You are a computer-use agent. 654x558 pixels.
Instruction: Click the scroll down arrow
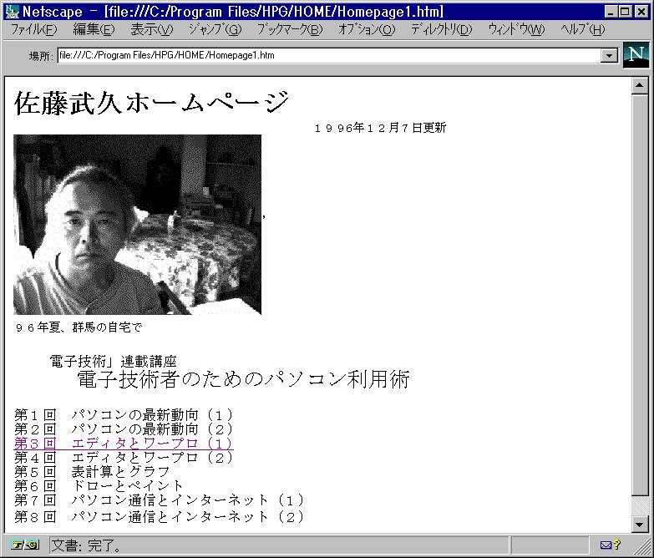640,524
